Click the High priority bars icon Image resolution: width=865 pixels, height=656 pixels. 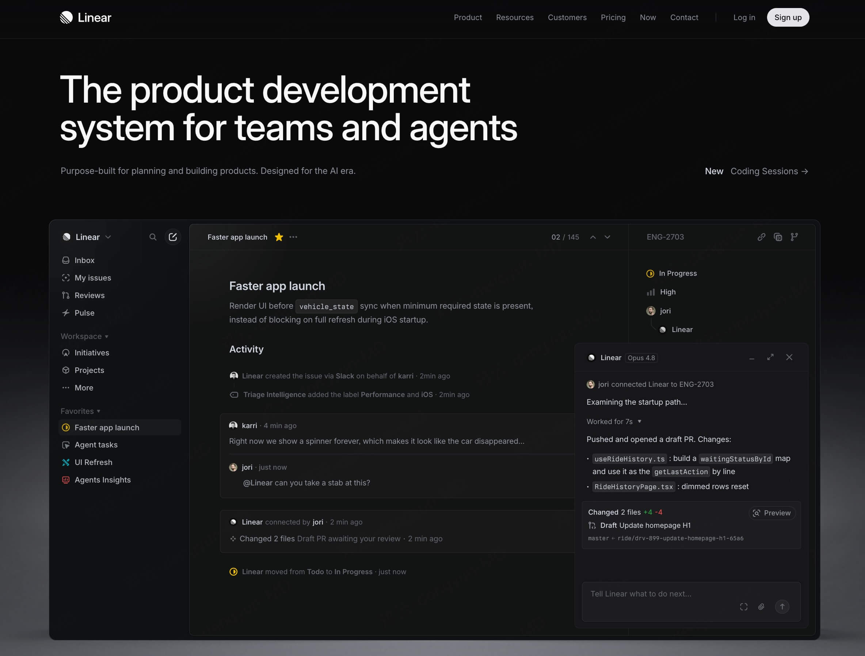pyautogui.click(x=651, y=292)
